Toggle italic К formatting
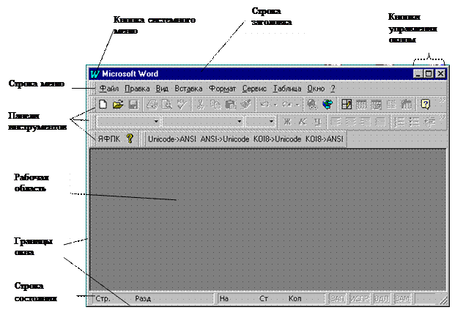 pos(302,122)
